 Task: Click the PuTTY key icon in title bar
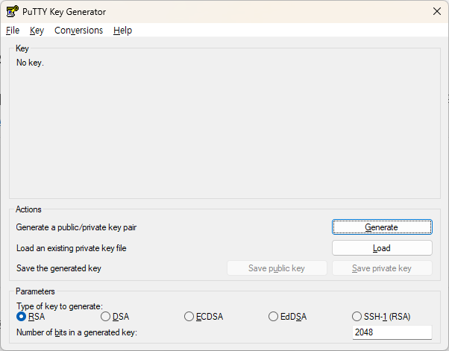point(13,11)
